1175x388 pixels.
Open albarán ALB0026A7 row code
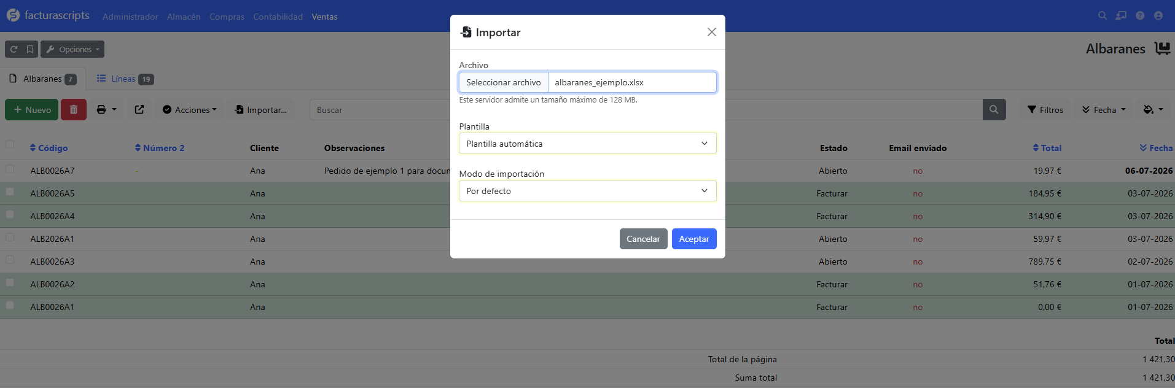pos(52,171)
